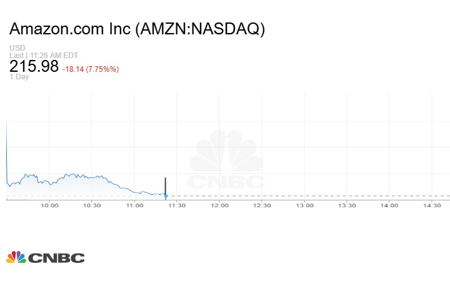Click the 11:00 time axis label

tap(134, 205)
